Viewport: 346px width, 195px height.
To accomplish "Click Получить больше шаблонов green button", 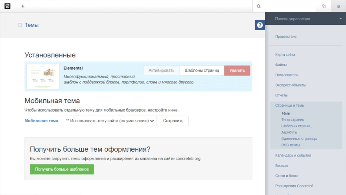I will (x=62, y=169).
